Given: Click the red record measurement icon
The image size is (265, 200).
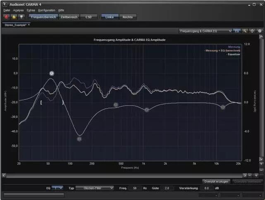Looking at the screenshot, I should click(x=7, y=17).
